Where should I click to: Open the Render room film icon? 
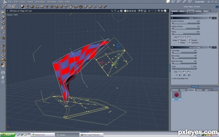[x=190, y=1]
